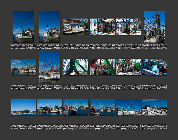
Task: Click filename ending 5L8Y0917
Action: point(154,127)
